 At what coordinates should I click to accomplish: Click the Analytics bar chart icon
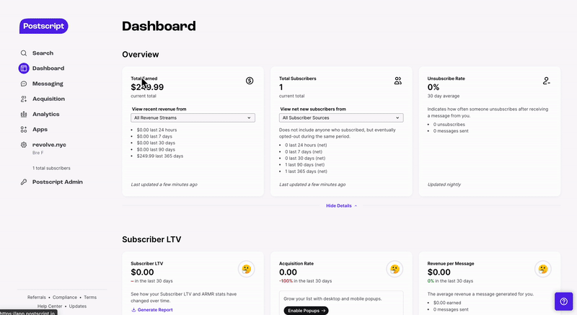24,114
